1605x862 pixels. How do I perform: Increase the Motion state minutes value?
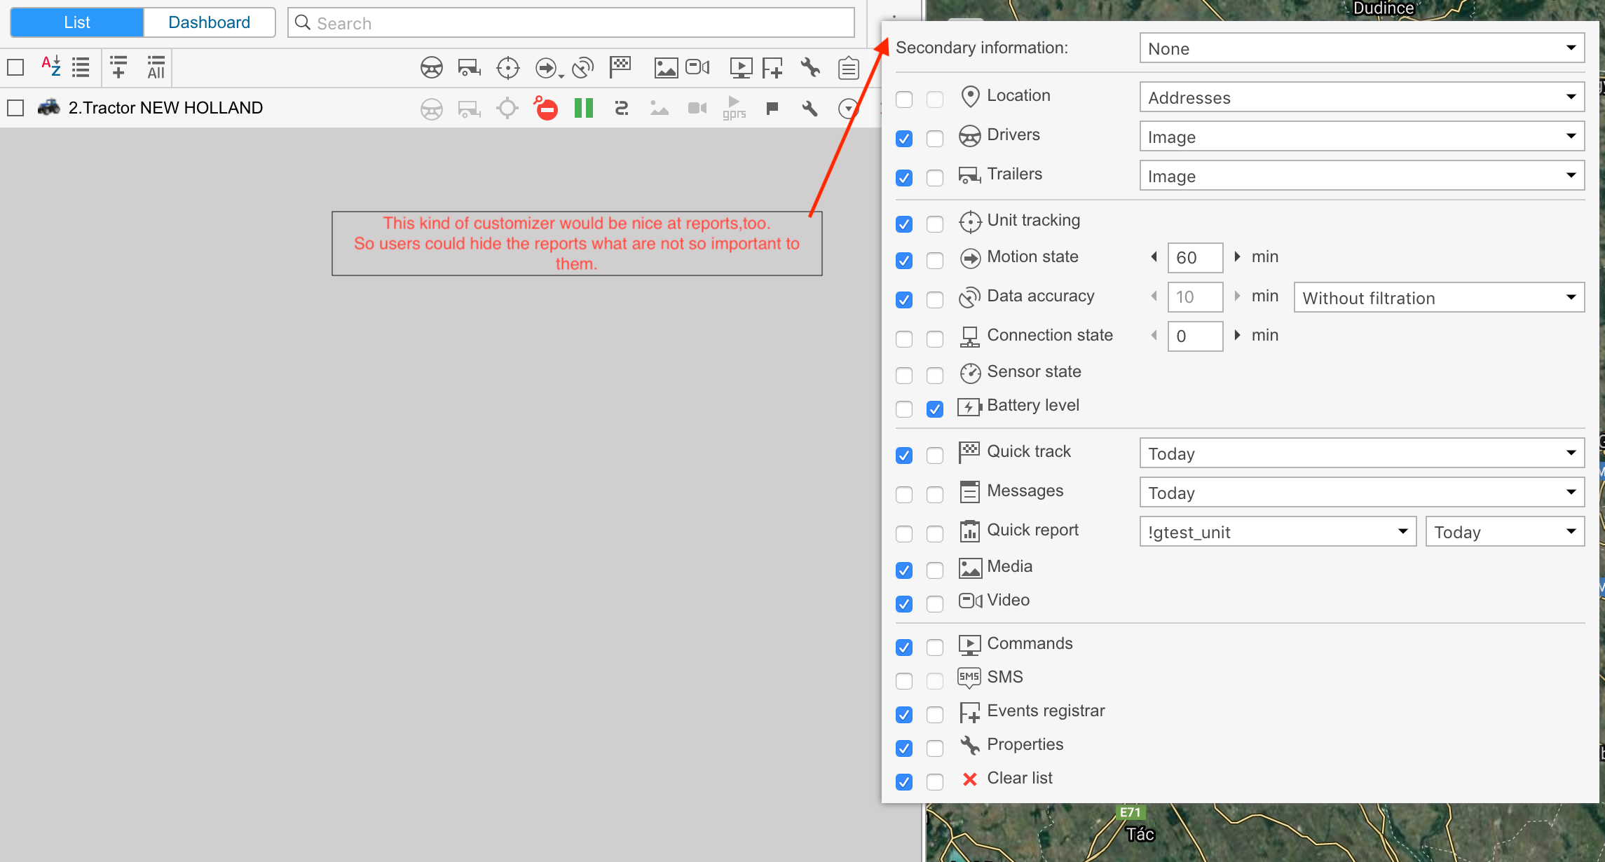pos(1237,256)
